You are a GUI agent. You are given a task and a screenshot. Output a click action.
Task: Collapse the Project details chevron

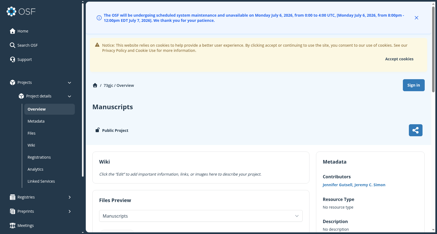pos(69,96)
